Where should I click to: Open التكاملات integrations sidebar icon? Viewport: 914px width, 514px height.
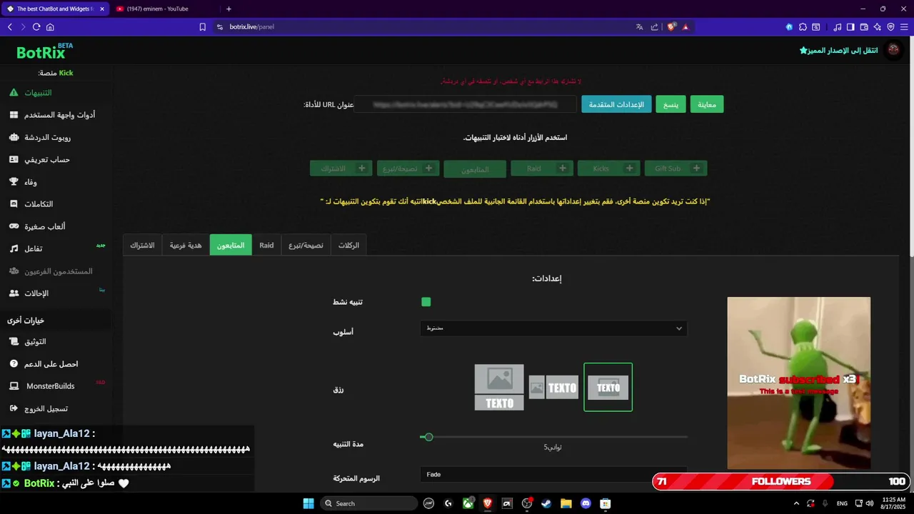14,204
